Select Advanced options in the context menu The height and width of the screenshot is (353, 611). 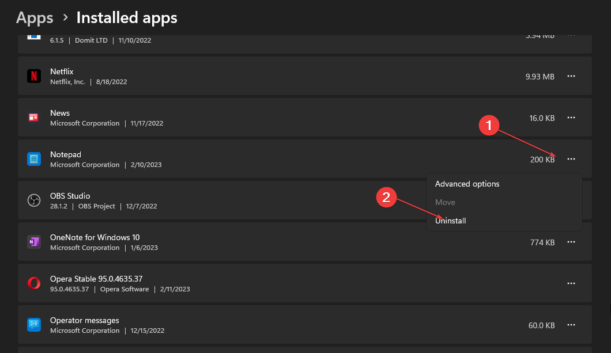pos(467,184)
